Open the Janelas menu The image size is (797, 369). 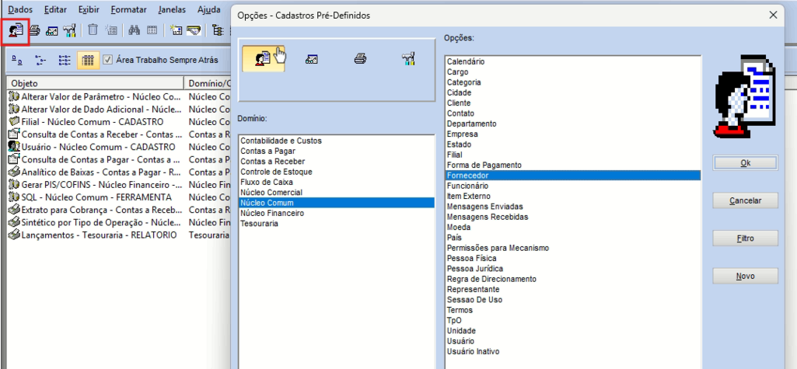point(172,9)
